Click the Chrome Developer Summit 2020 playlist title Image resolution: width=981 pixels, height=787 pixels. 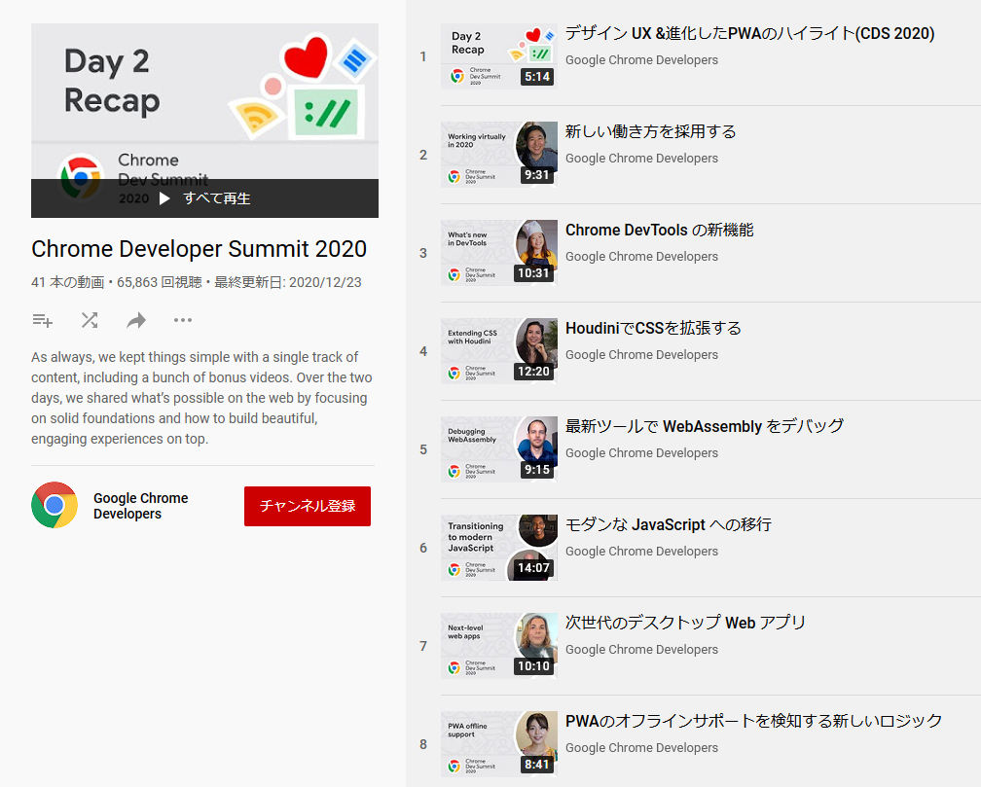click(199, 249)
